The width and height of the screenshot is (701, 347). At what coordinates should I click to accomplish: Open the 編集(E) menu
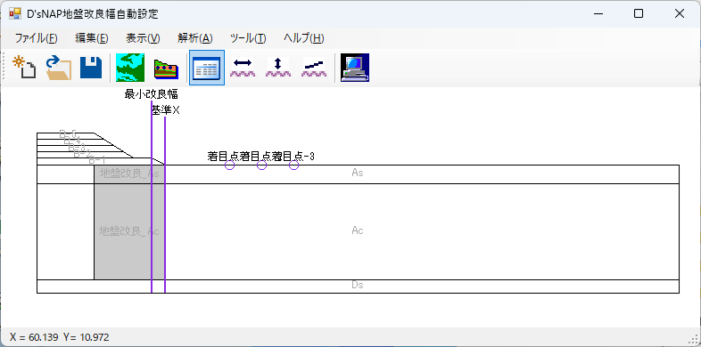coord(92,38)
